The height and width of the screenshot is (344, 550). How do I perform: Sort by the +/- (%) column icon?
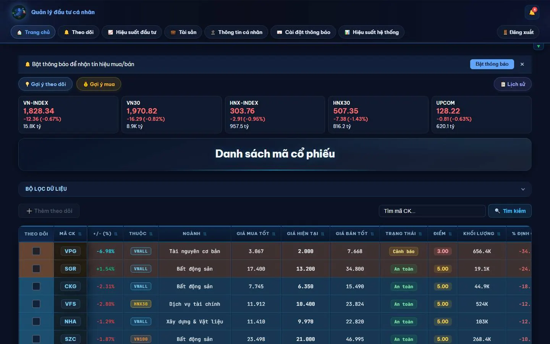[116, 234]
